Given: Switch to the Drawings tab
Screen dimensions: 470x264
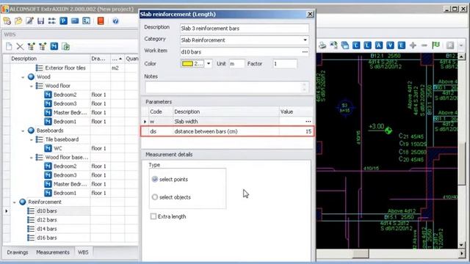Looking at the screenshot, I should (x=18, y=252).
